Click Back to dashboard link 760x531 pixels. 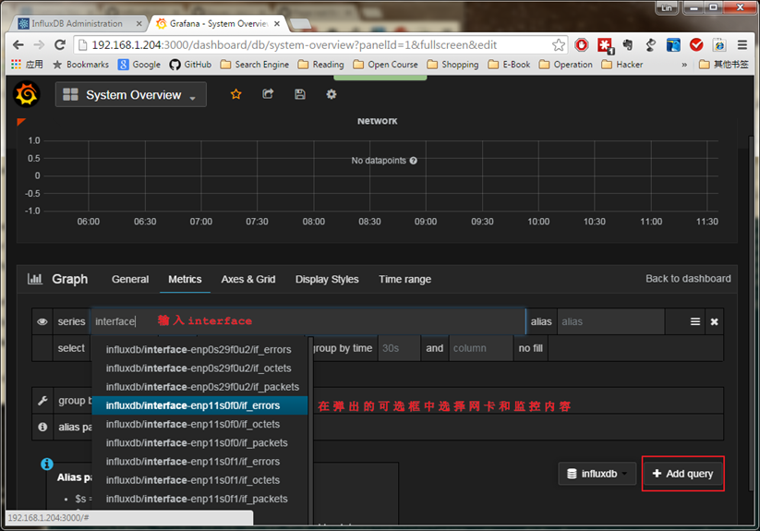point(688,278)
